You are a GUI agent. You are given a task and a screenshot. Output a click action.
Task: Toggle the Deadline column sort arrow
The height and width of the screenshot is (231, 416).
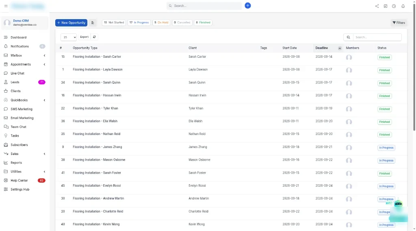coord(340,48)
